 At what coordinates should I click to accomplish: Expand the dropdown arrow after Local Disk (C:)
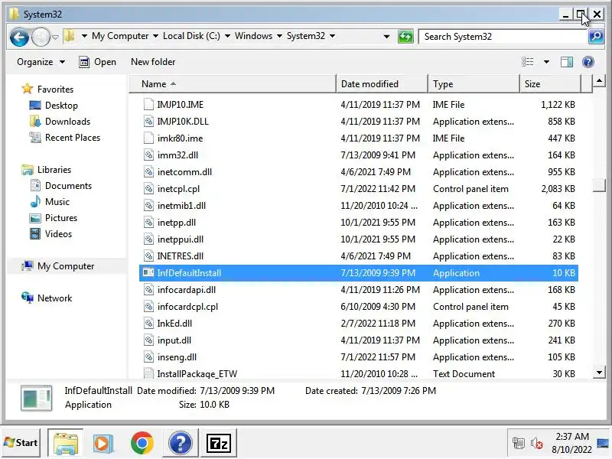tap(227, 36)
